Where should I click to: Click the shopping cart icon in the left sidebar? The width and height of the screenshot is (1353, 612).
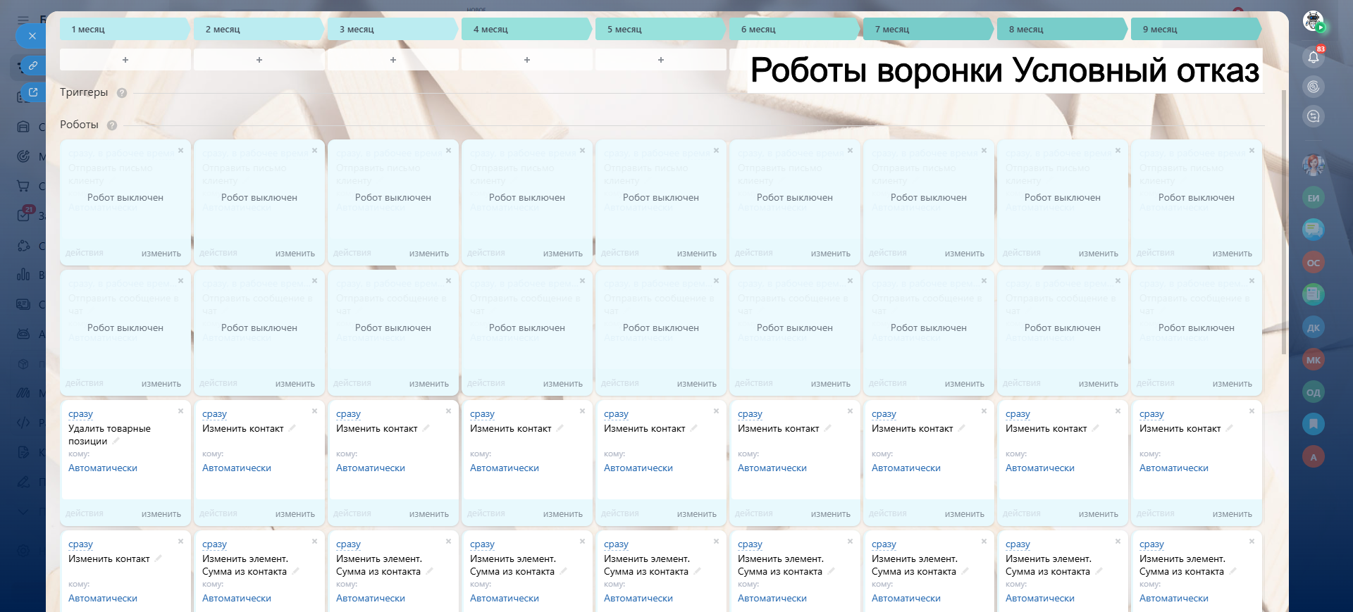pyautogui.click(x=23, y=186)
